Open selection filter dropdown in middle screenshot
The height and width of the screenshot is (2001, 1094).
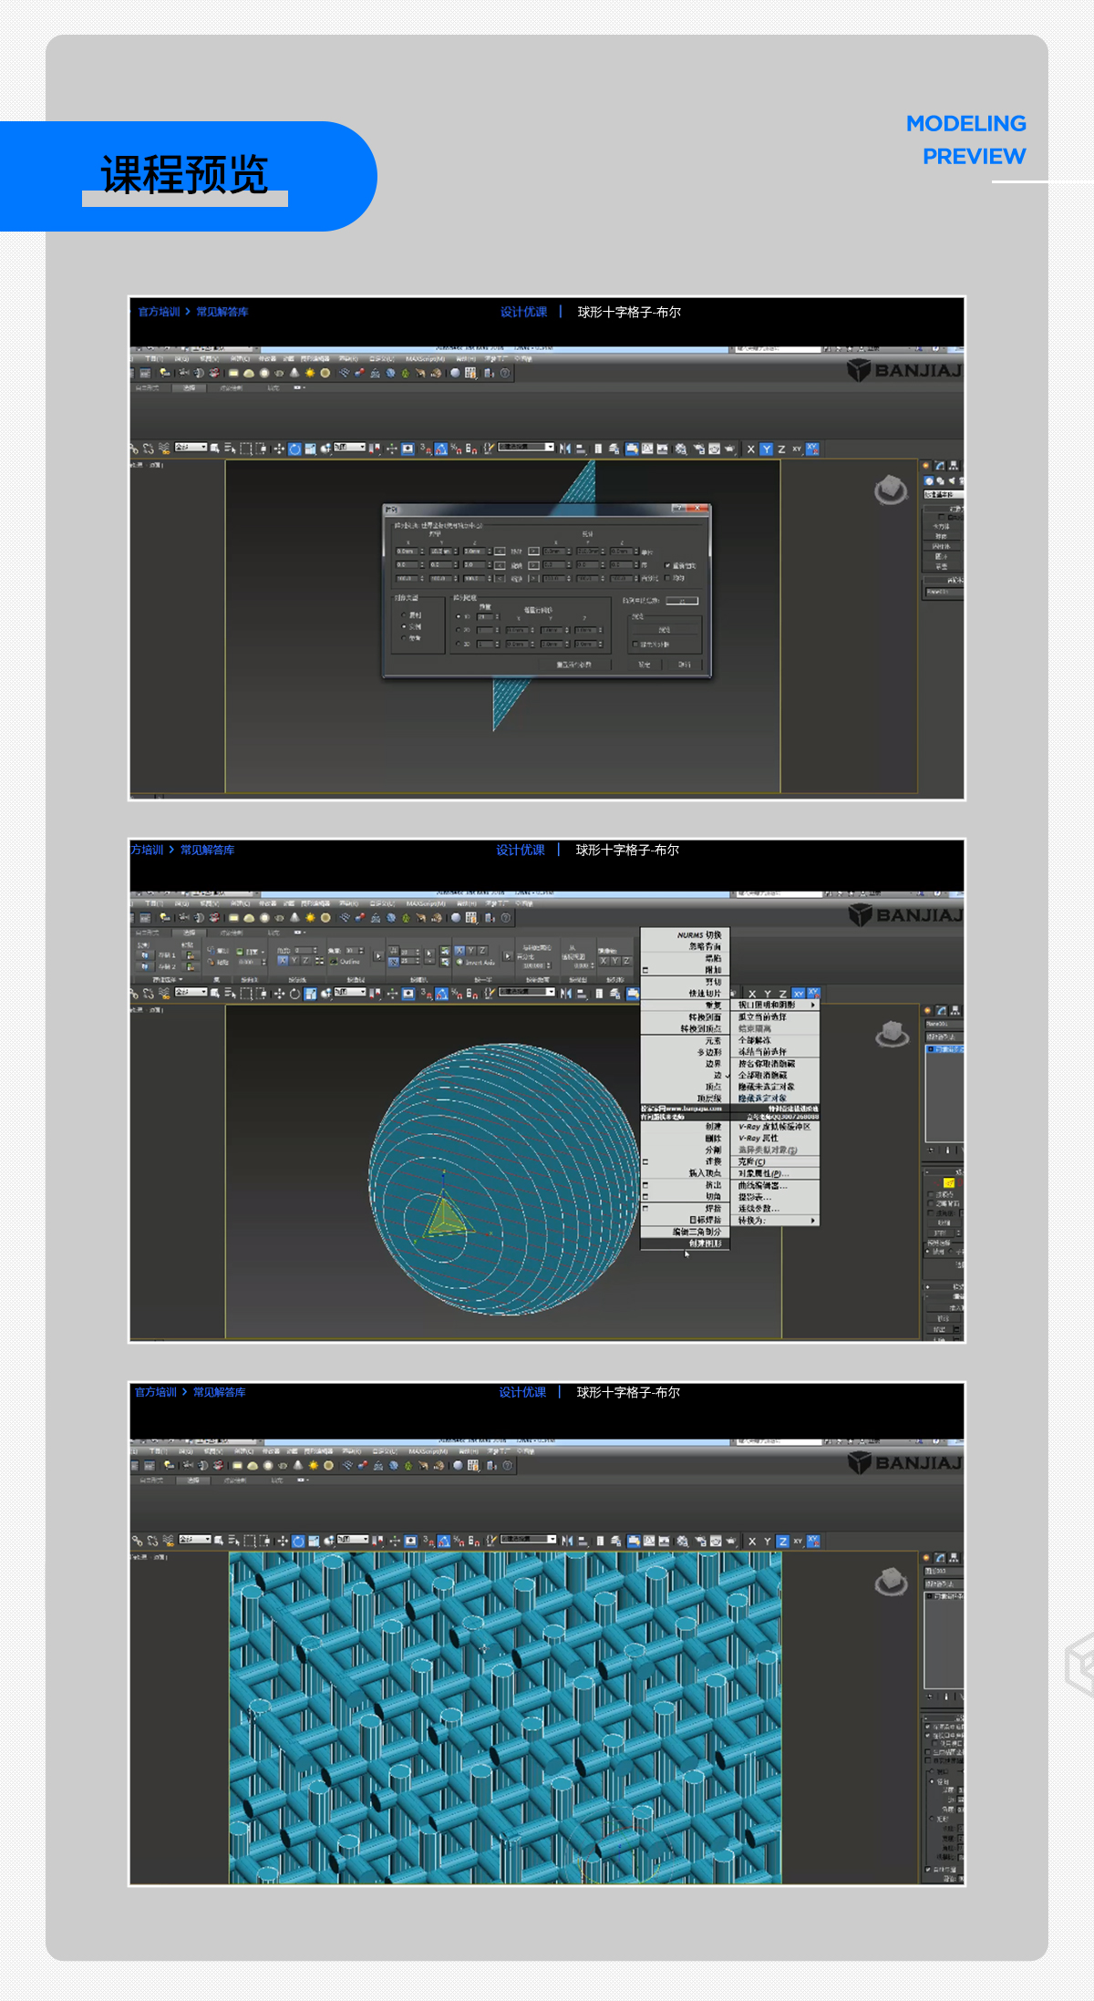tap(191, 992)
